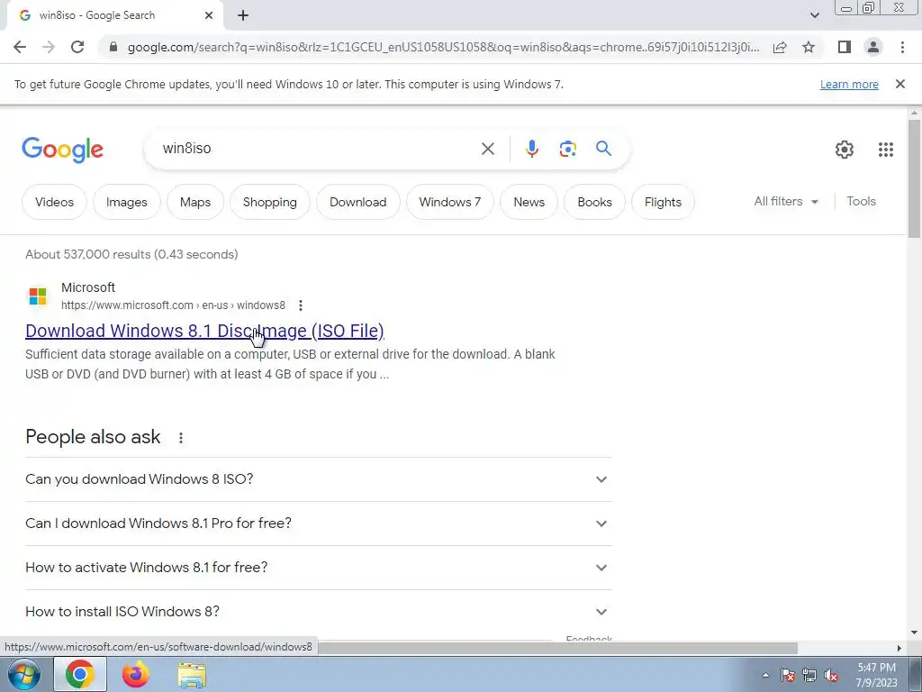Switch to the Maps results tab
922x692 pixels.
tap(195, 202)
